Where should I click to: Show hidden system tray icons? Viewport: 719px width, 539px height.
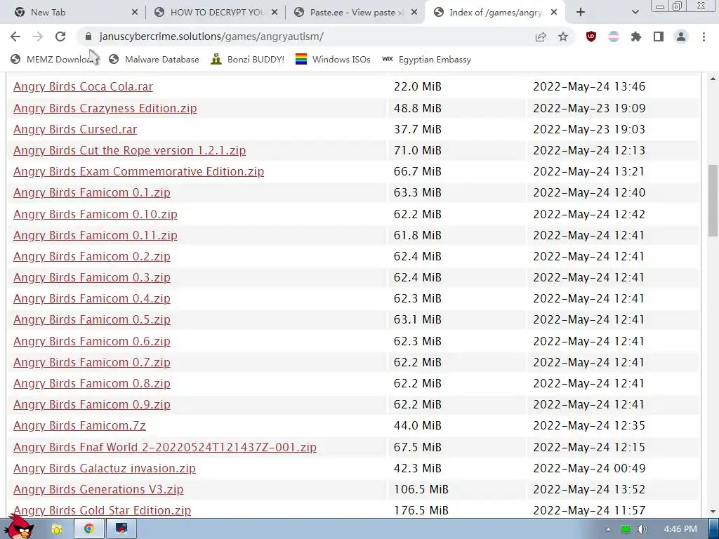coord(608,529)
